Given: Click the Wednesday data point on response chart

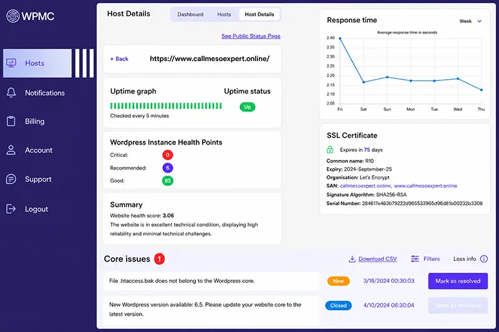Looking at the screenshot, I should pyautogui.click(x=458, y=78).
